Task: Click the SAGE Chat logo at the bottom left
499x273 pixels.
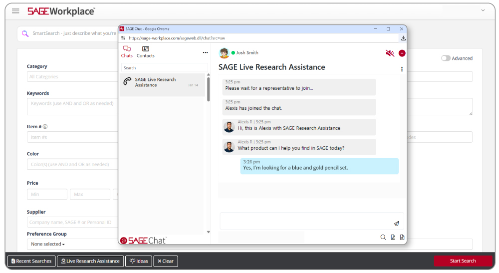Action: pyautogui.click(x=143, y=241)
